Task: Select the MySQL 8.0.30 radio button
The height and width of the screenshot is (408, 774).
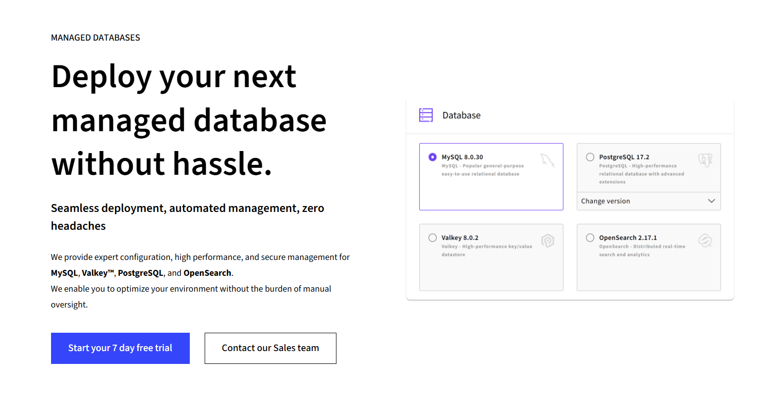Action: [x=432, y=156]
